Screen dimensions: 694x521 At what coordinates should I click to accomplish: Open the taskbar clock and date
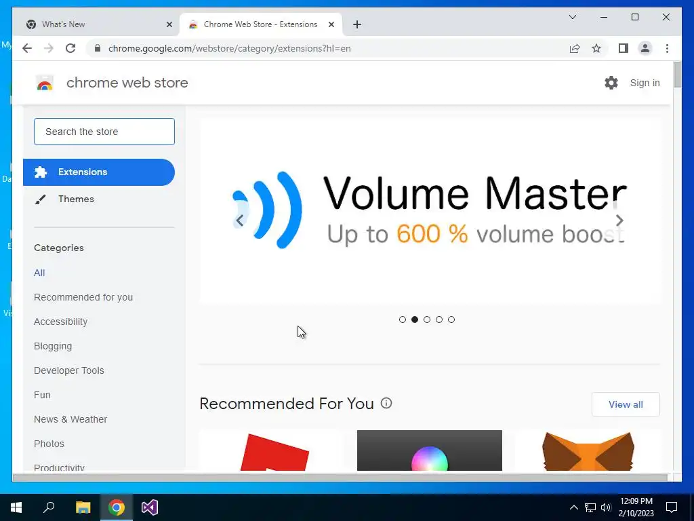point(636,507)
